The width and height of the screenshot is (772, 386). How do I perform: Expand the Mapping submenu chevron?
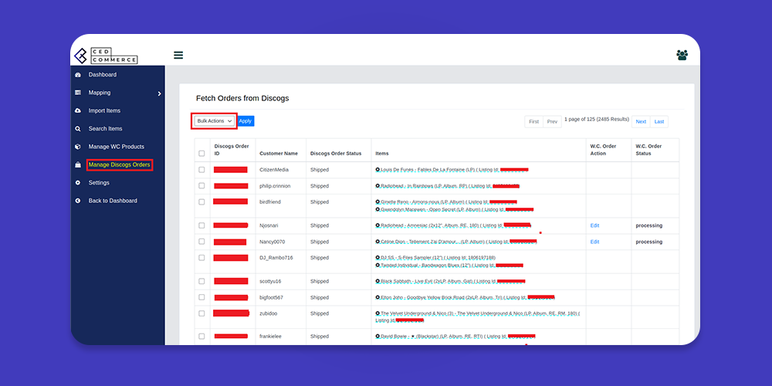coord(159,93)
